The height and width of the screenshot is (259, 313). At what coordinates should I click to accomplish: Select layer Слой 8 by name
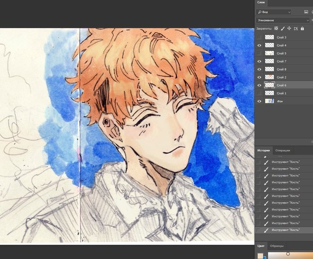click(x=281, y=69)
